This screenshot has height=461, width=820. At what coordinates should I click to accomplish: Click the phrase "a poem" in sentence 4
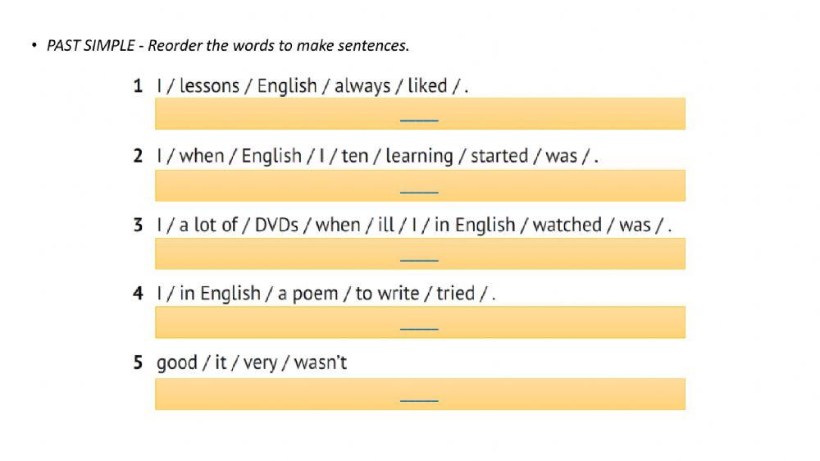click(307, 294)
